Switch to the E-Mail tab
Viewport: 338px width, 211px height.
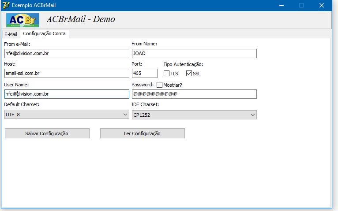(x=11, y=34)
